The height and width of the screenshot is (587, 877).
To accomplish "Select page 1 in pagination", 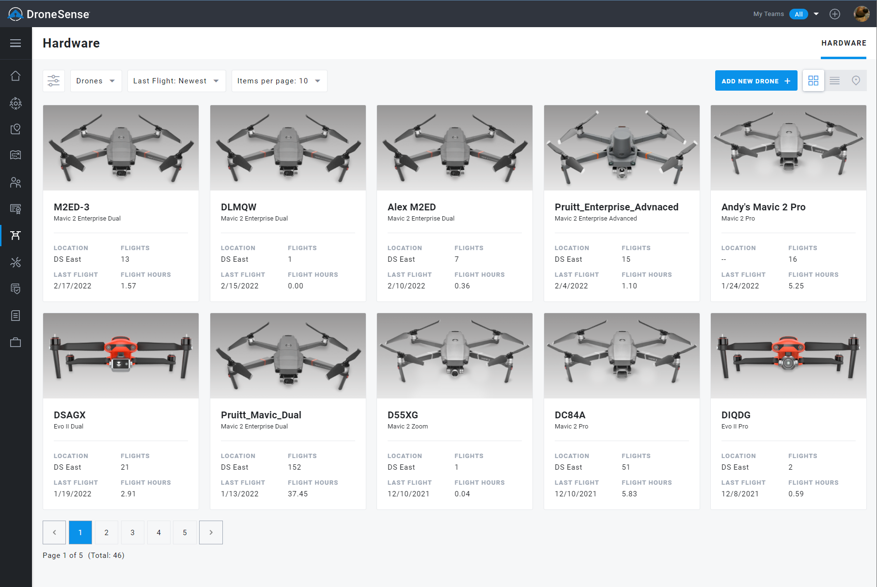I will click(x=80, y=532).
